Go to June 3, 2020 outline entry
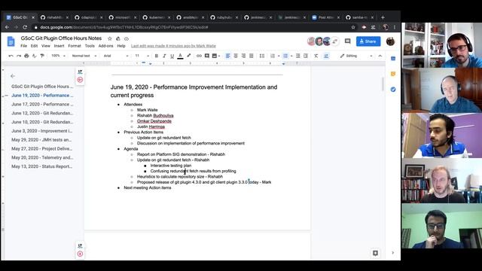The image size is (482, 271). pos(42,131)
